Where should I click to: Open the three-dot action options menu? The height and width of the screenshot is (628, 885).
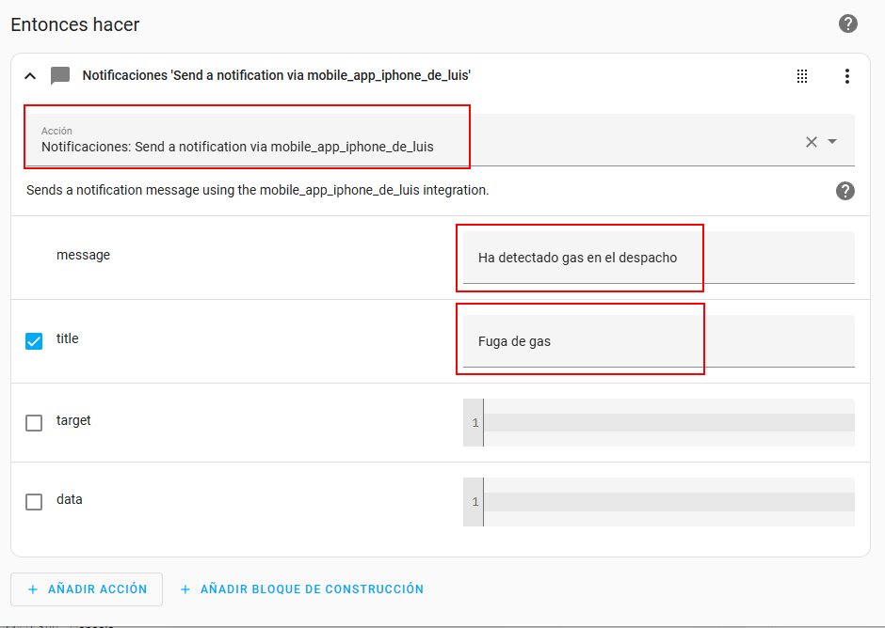[x=846, y=76]
